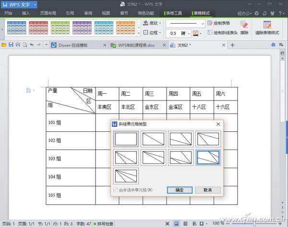Click the undo arrow icon

[32, 45]
